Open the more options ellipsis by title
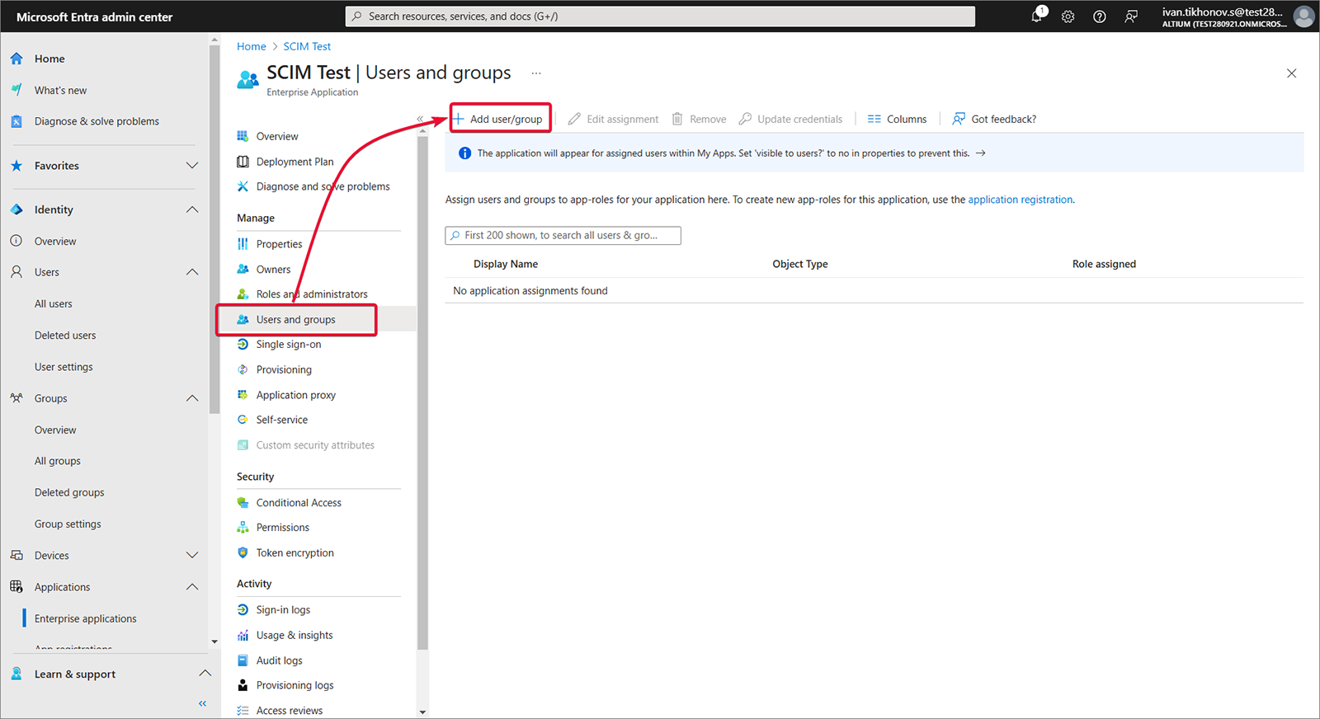 pyautogui.click(x=536, y=73)
